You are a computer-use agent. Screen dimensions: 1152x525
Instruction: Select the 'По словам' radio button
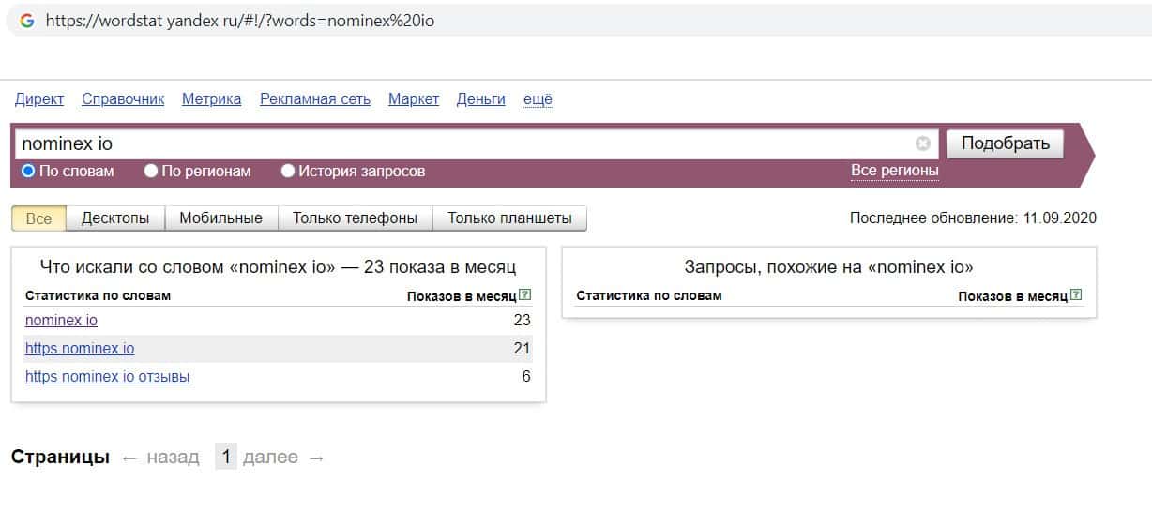point(28,171)
